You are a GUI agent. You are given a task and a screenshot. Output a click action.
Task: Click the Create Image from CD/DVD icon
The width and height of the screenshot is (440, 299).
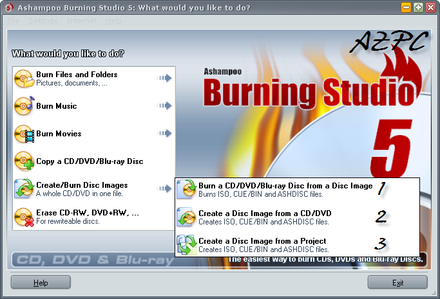point(187,217)
